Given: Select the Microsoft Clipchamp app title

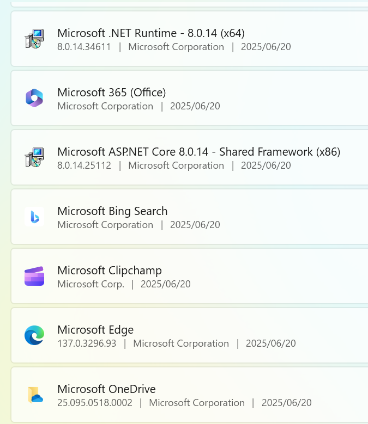Looking at the screenshot, I should pyautogui.click(x=110, y=271).
